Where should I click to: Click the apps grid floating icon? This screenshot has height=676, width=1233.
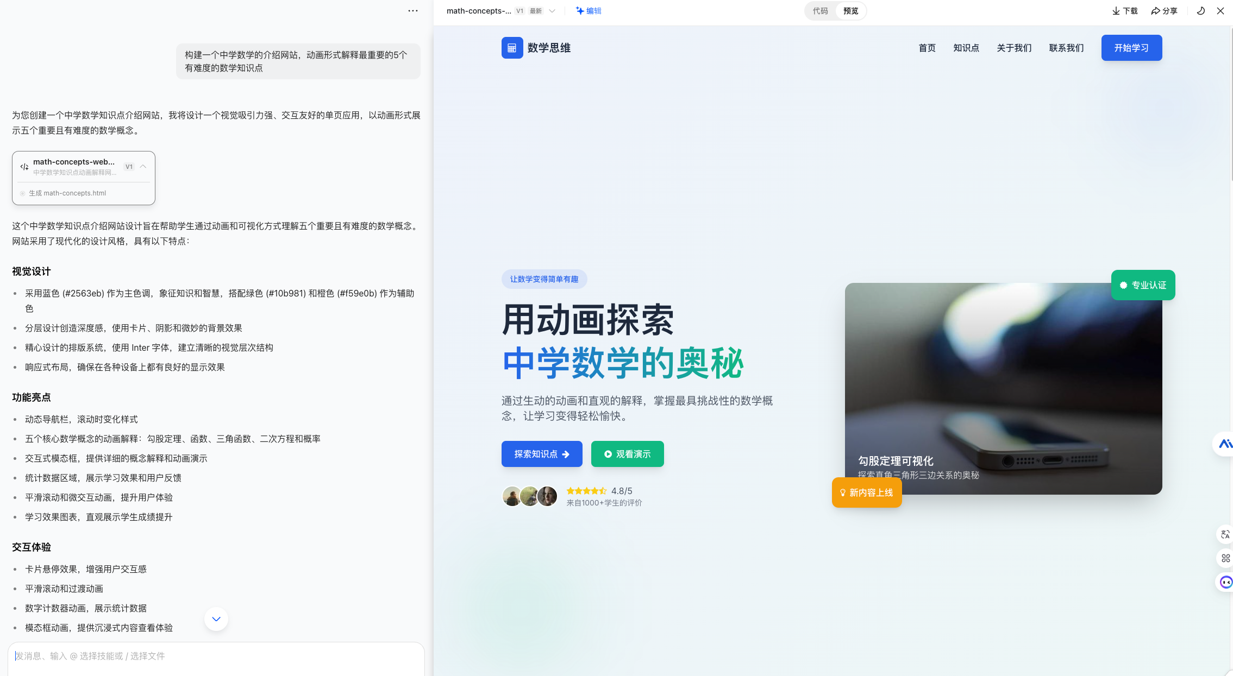coord(1225,558)
